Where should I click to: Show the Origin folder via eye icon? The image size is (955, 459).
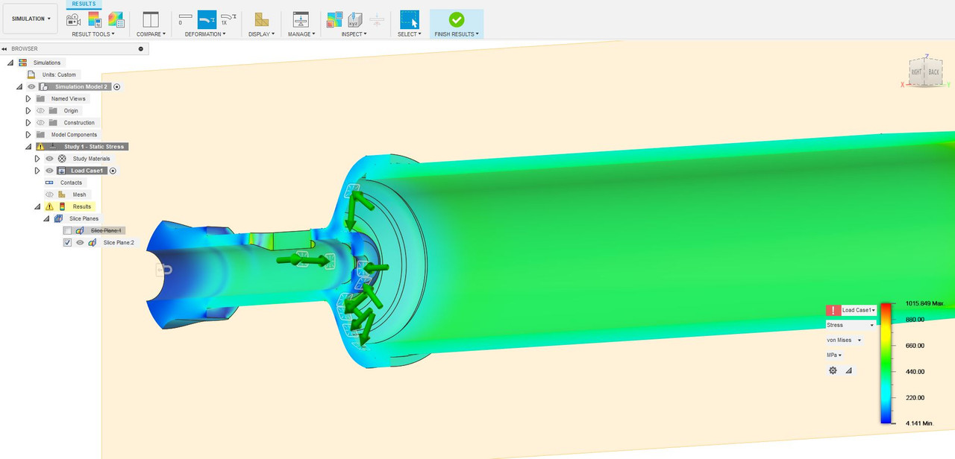pos(40,110)
